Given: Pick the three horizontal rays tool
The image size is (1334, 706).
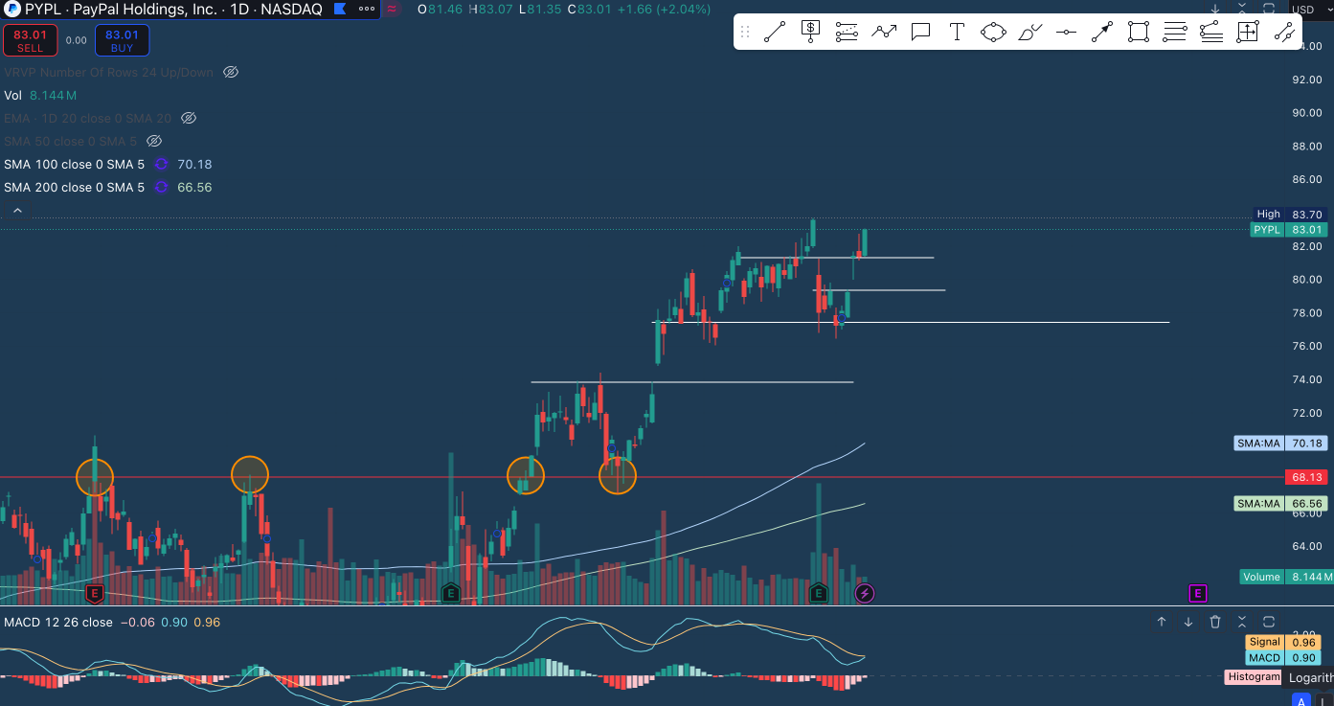Looking at the screenshot, I should click(x=1175, y=33).
